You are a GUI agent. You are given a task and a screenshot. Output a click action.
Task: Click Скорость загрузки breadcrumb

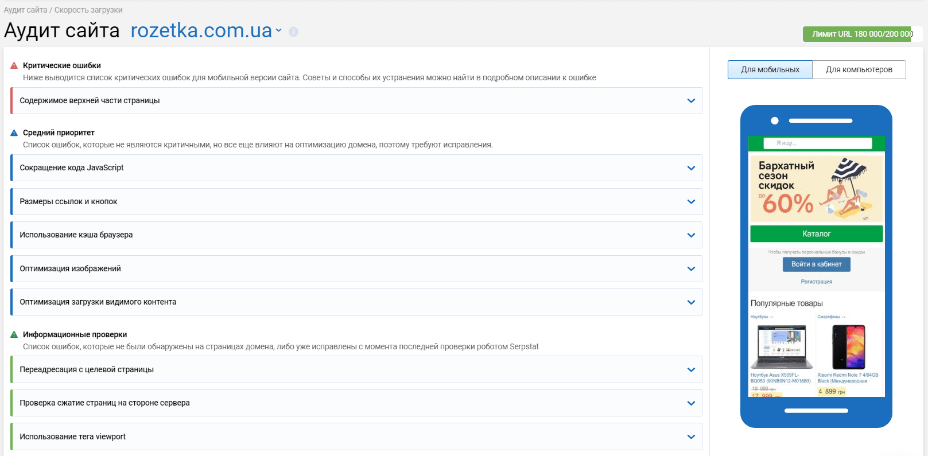[88, 10]
